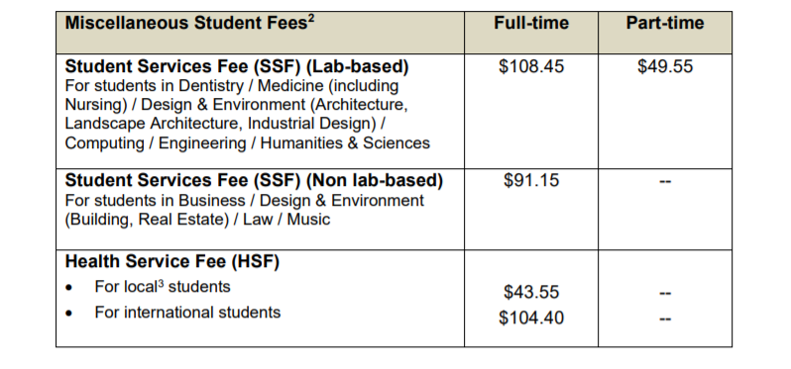This screenshot has width=791, height=369.
Task: Click the $108.45 full-time fee
Action: [531, 66]
